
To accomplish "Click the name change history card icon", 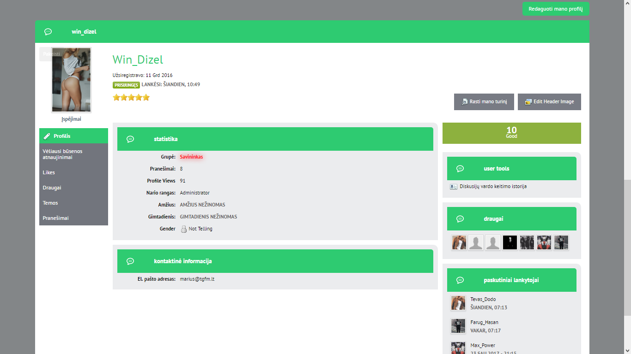I will pos(454,187).
